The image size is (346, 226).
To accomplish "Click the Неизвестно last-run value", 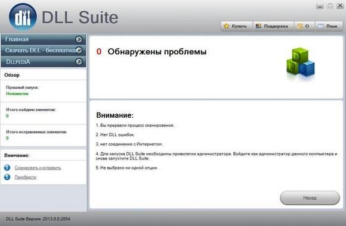I will pos(17,93).
